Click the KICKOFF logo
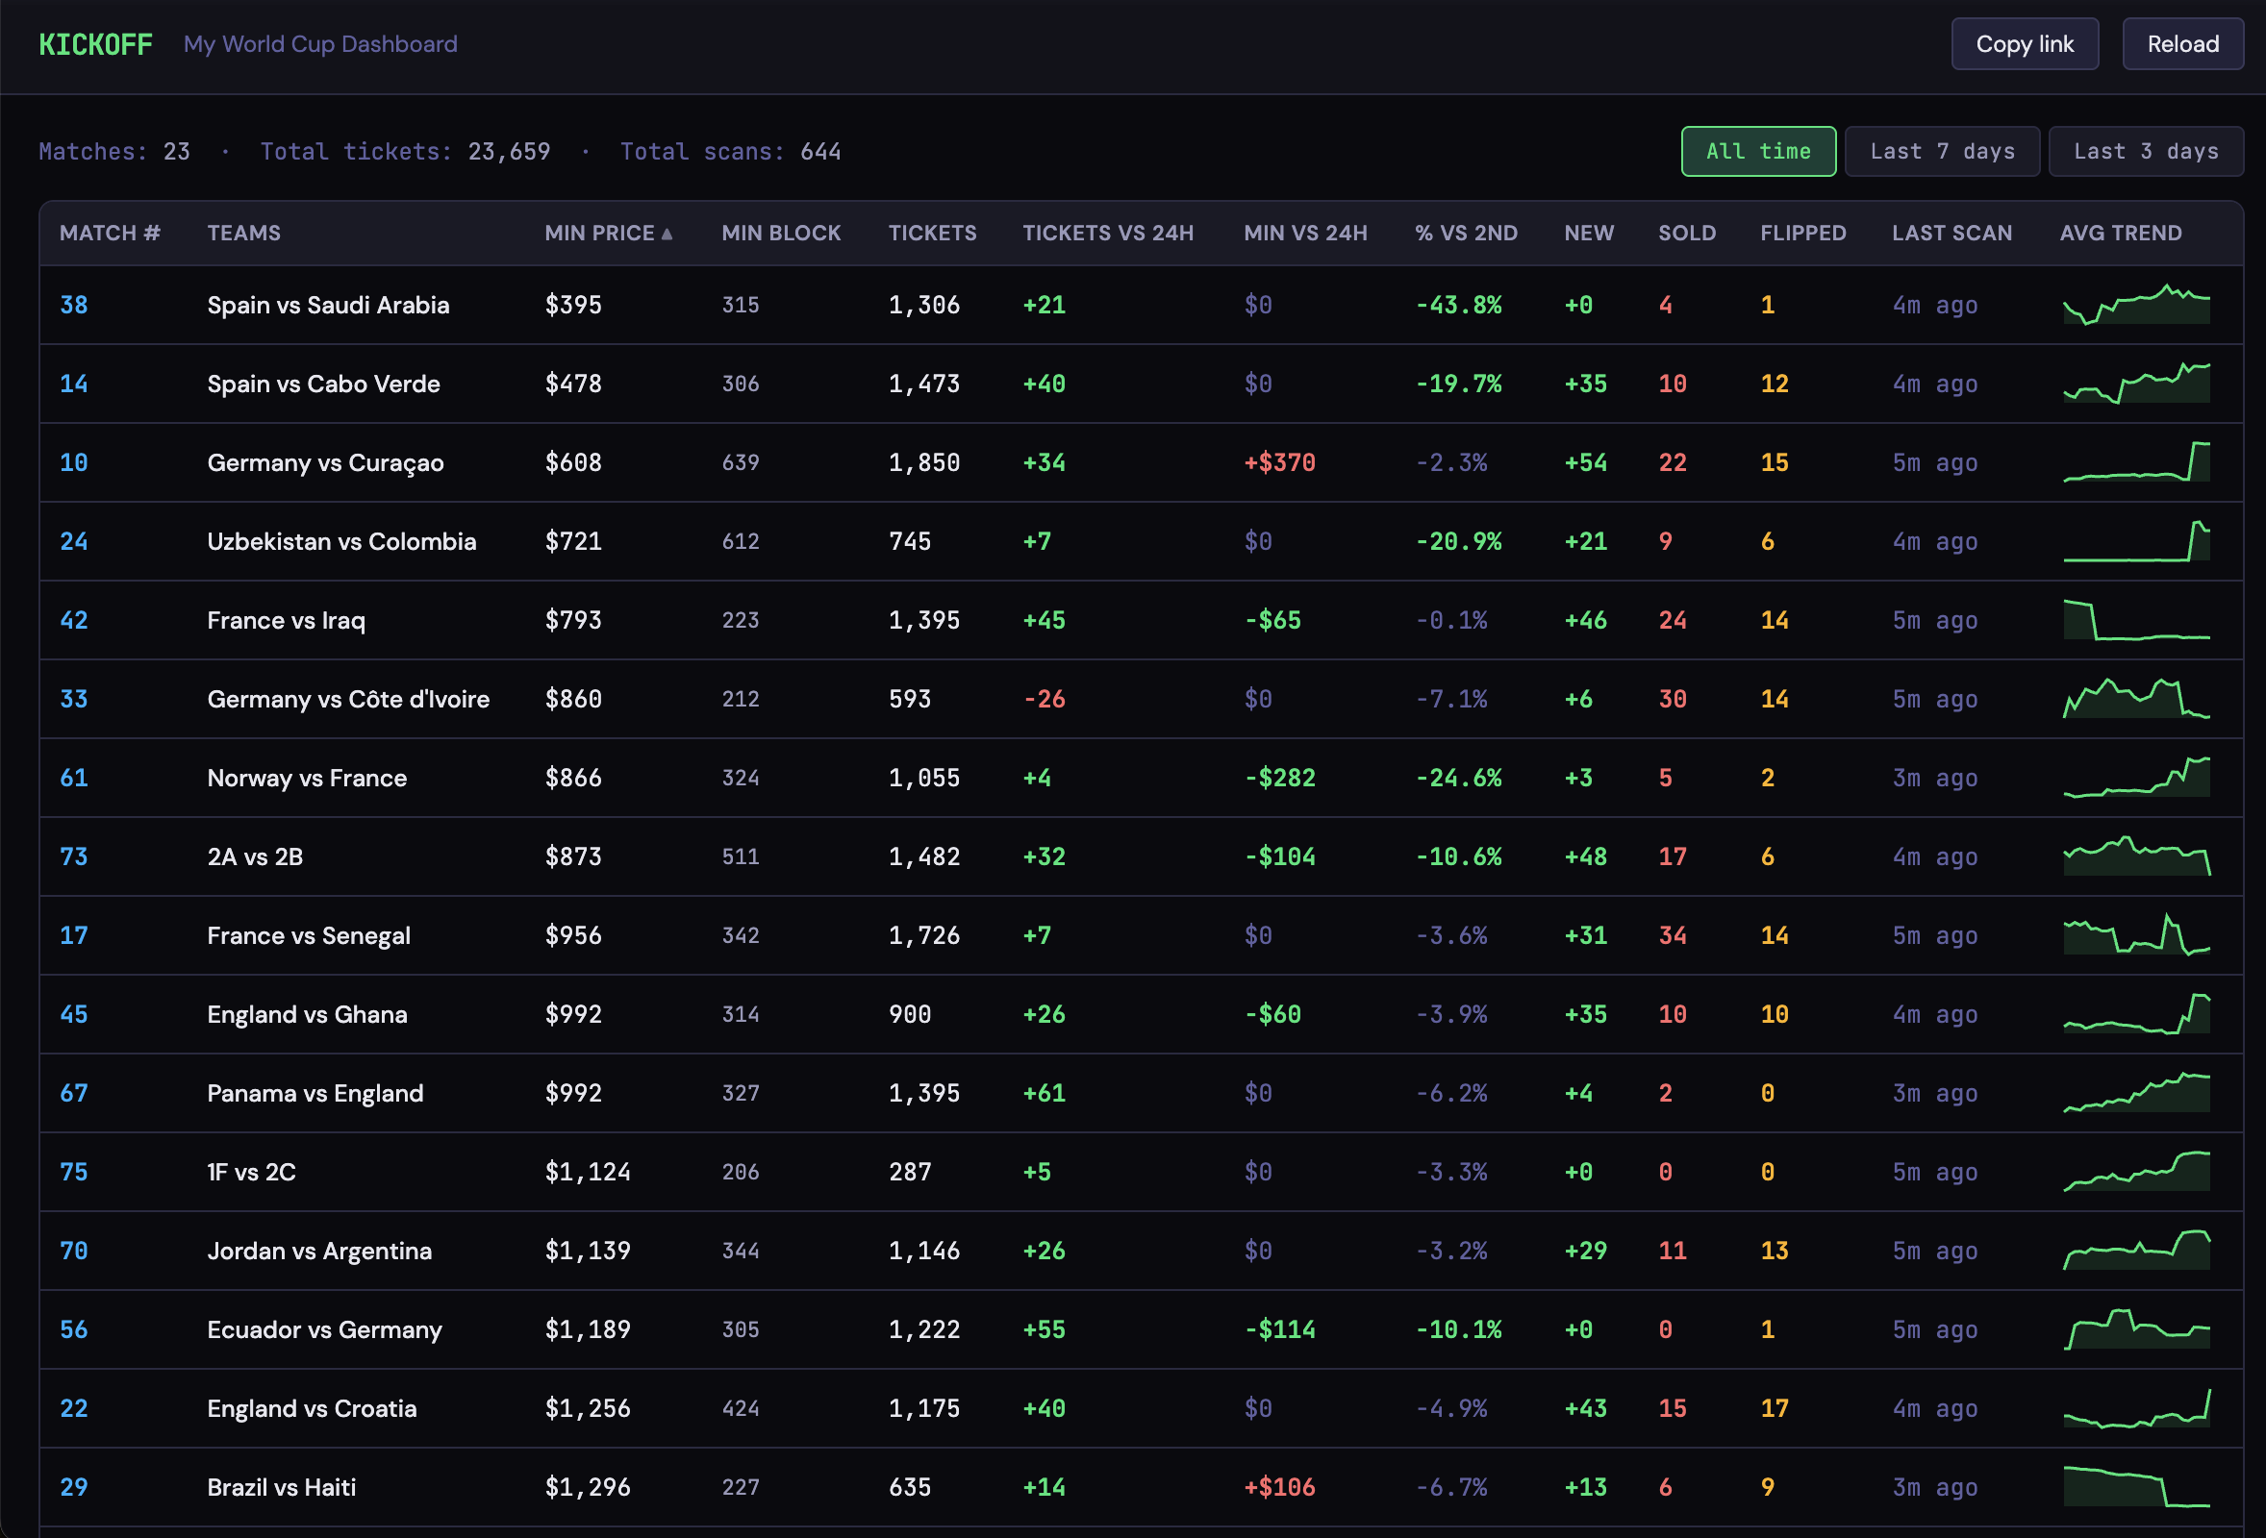Viewport: 2266px width, 1538px height. click(94, 43)
